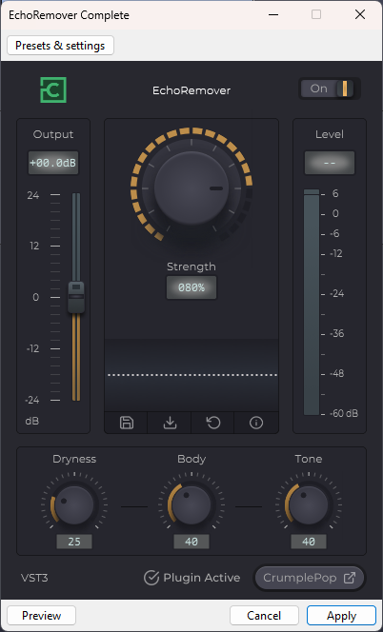Image resolution: width=383 pixels, height=632 pixels.
Task: Click the Output fader handle
Action: 76,298
